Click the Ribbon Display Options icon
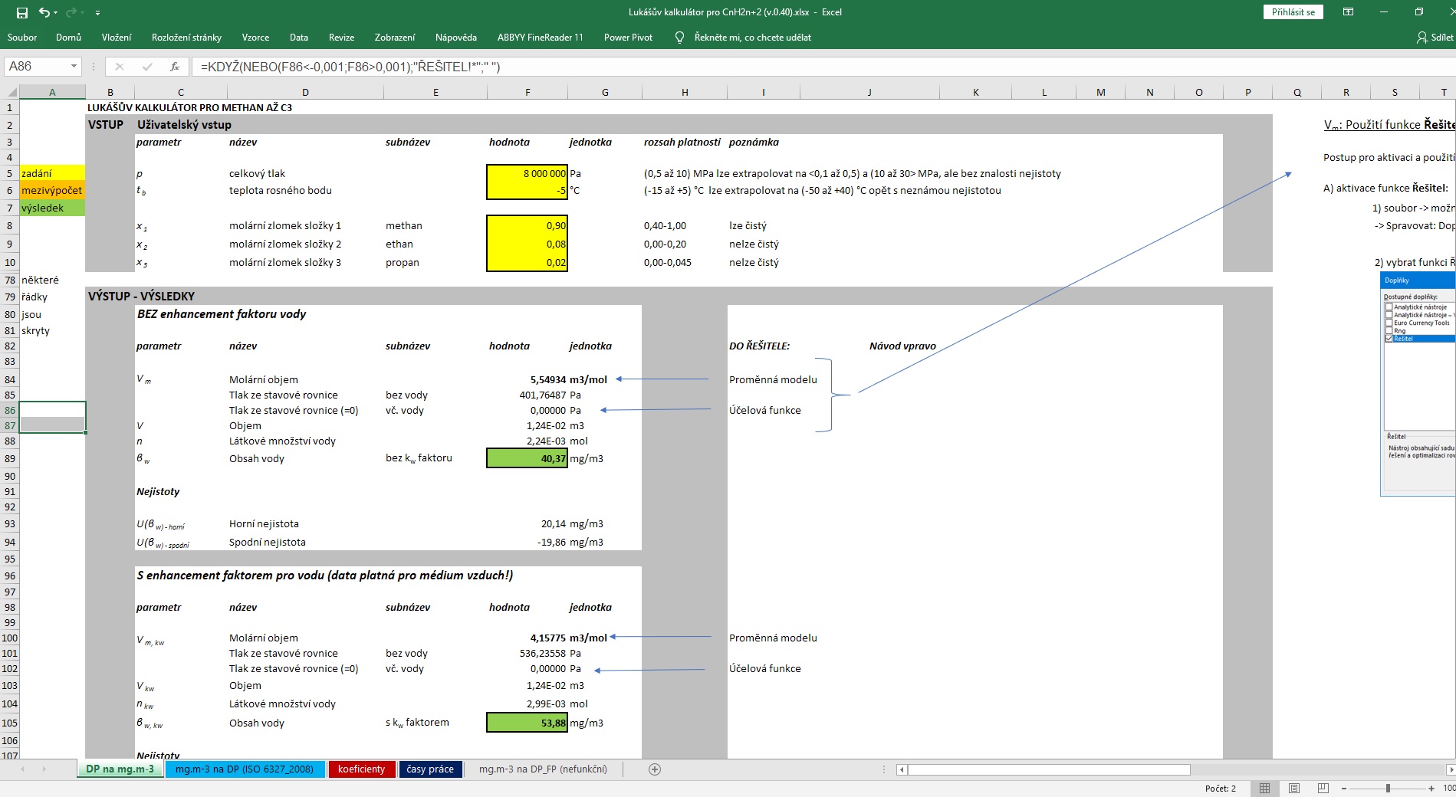Screen dimensions: 1456x797 point(1348,12)
